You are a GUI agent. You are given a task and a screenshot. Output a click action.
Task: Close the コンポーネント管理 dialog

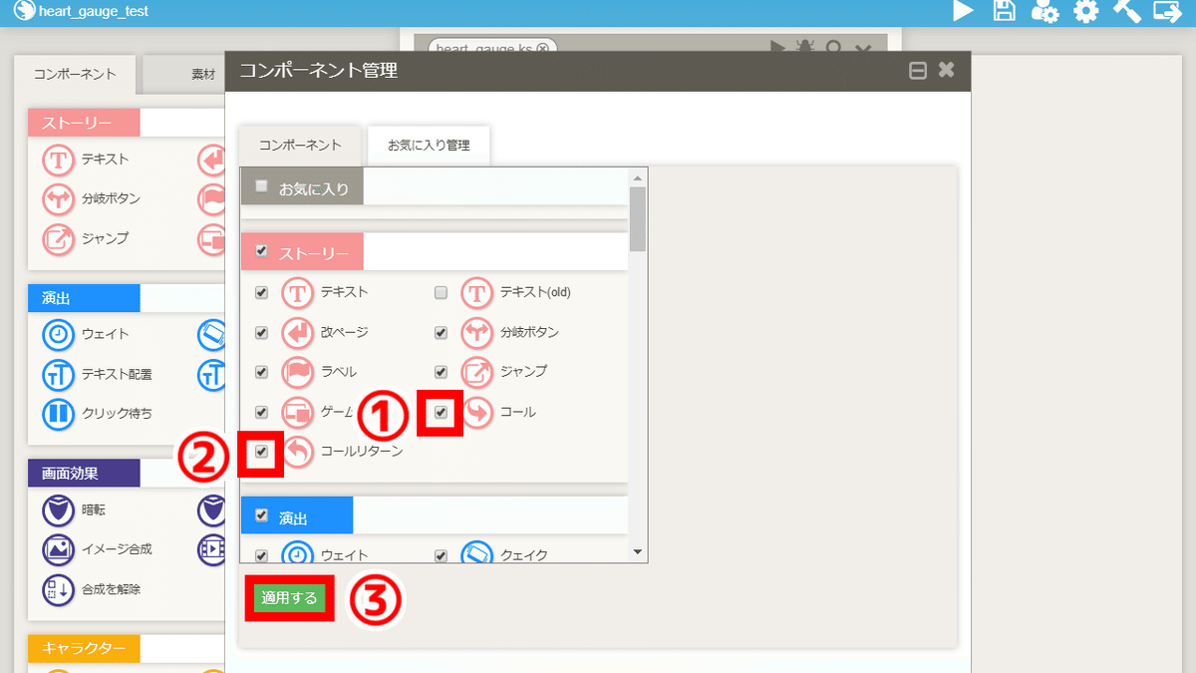pyautogui.click(x=946, y=70)
